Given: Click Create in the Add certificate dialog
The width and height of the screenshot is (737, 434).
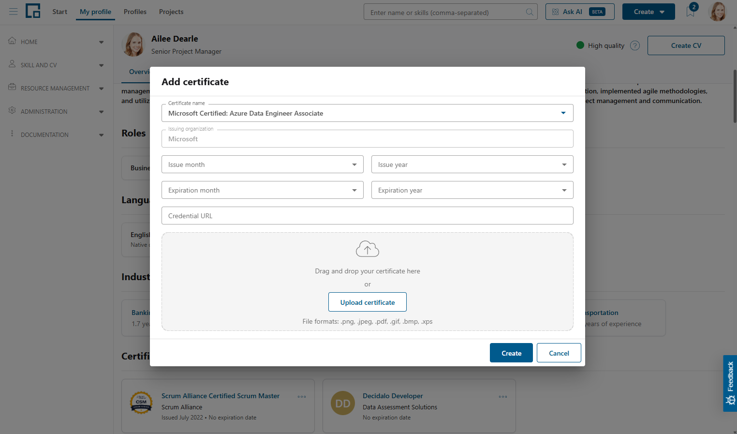Looking at the screenshot, I should coord(511,353).
